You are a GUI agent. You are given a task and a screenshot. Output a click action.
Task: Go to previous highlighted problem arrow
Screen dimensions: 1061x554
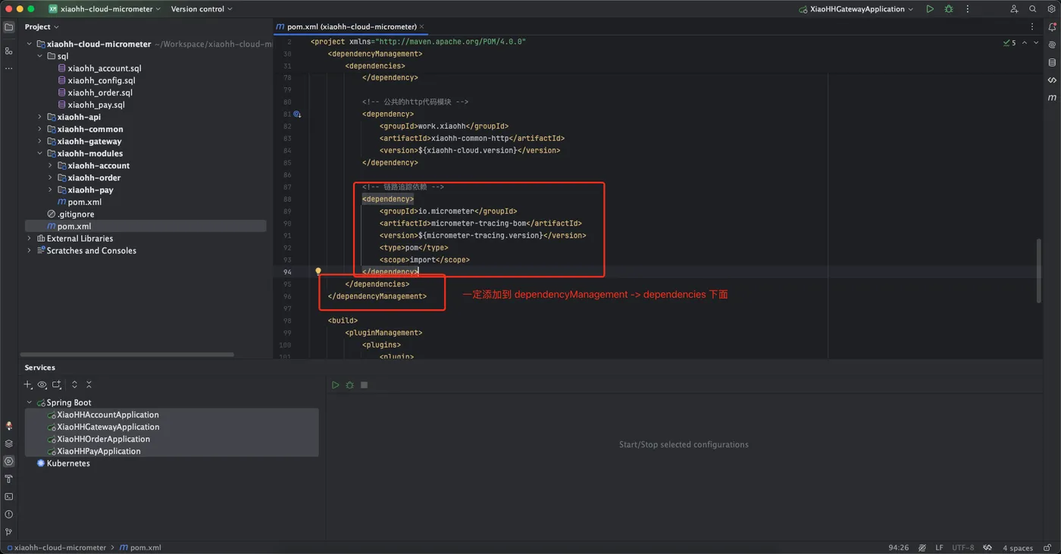[x=1025, y=43]
